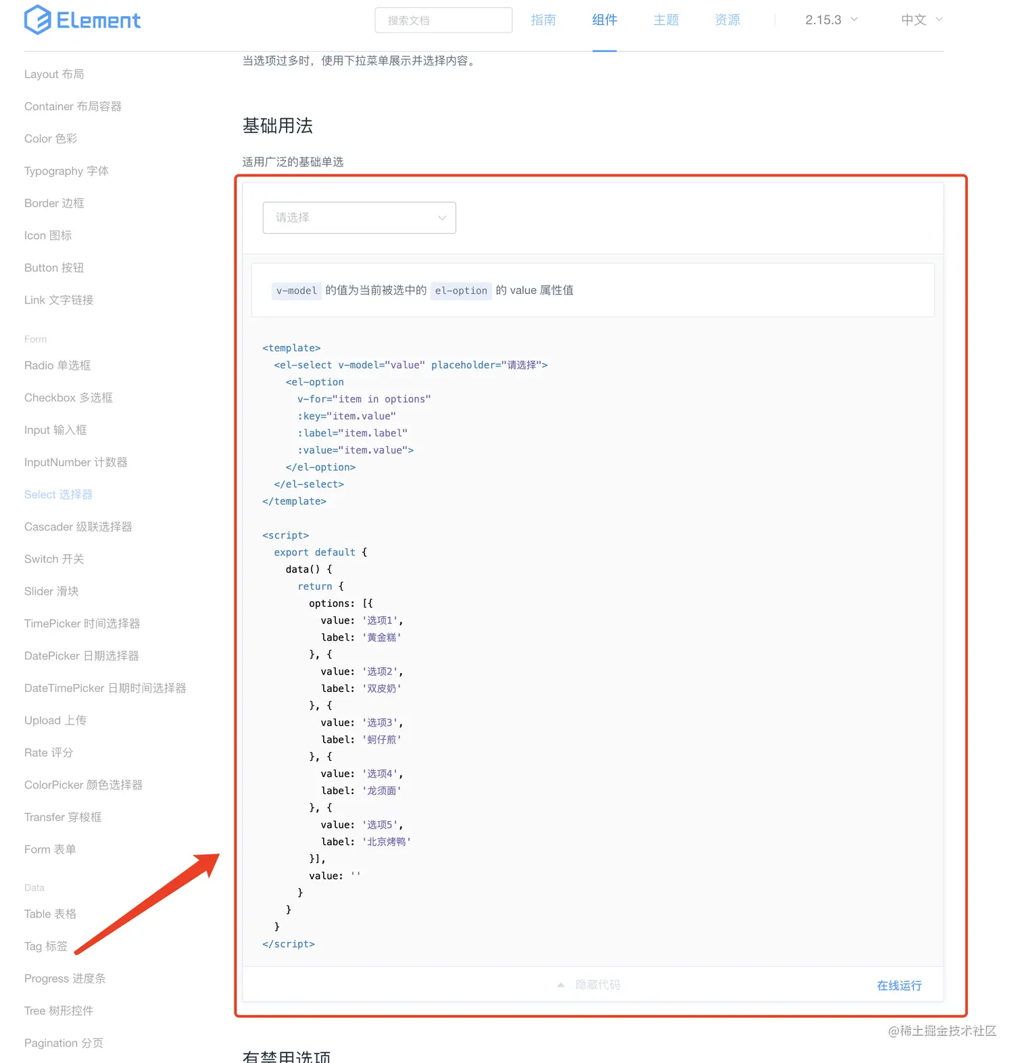The image size is (1022, 1063).
Task: Open ColorPicker 颜色选择器 in the sidebar
Action: click(83, 785)
